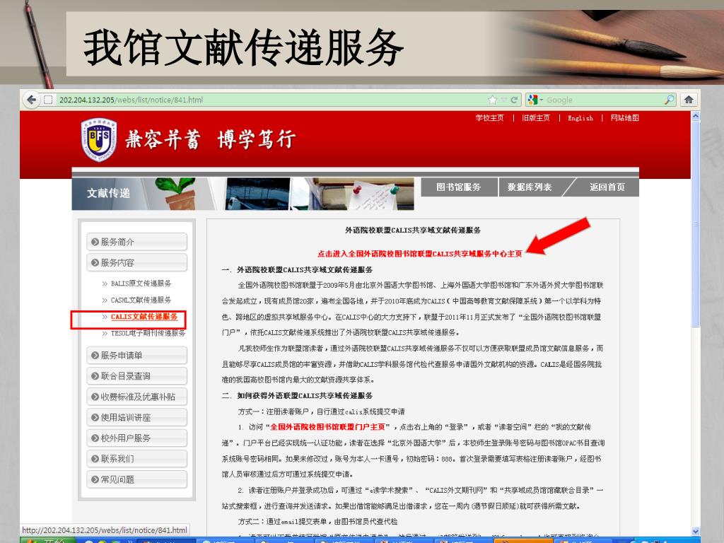724x543 pixels.
Task: Click scrollbar up arrow of page
Action: pyautogui.click(x=696, y=117)
